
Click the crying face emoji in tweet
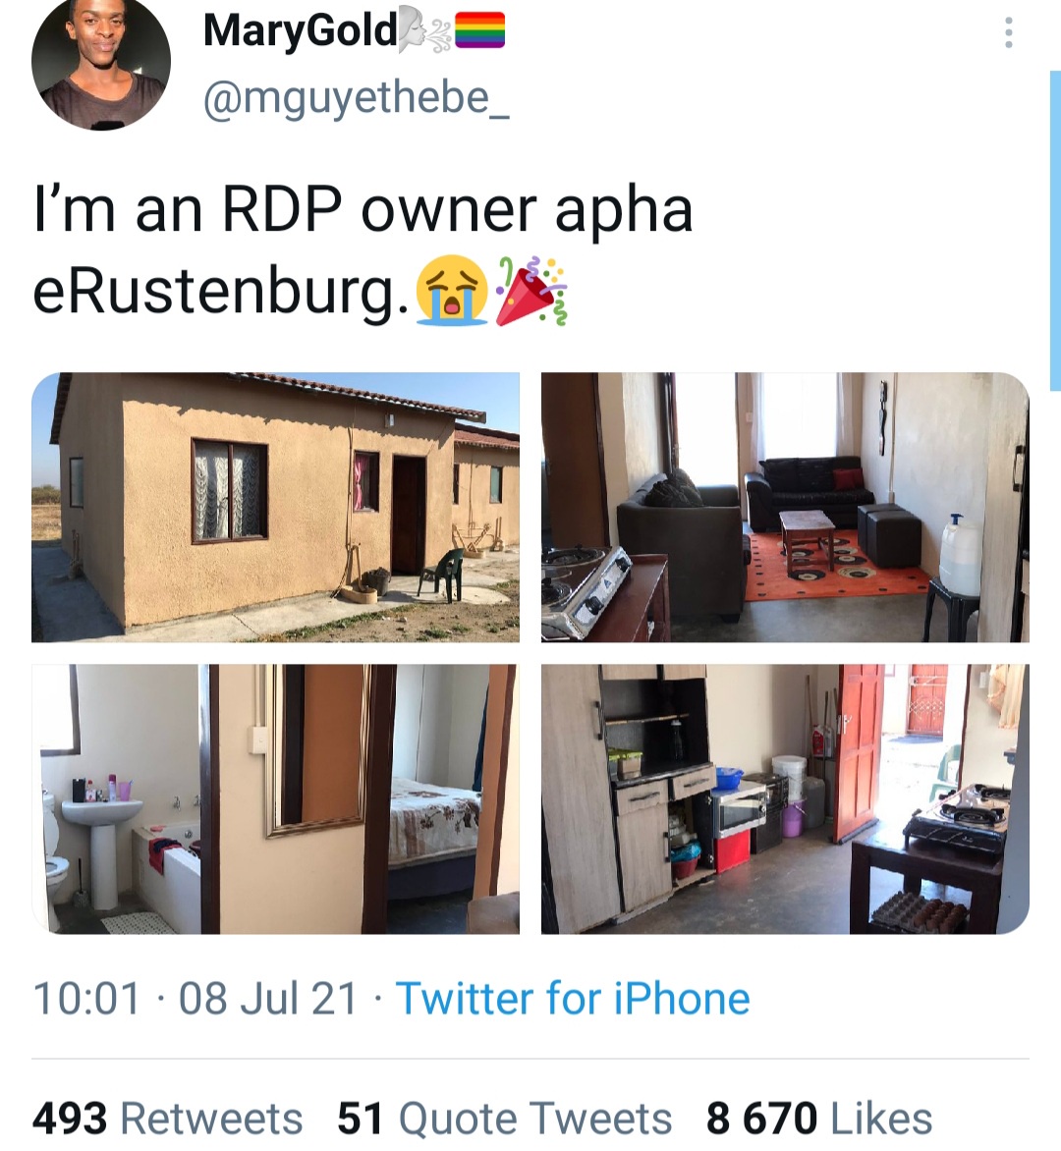(452, 290)
